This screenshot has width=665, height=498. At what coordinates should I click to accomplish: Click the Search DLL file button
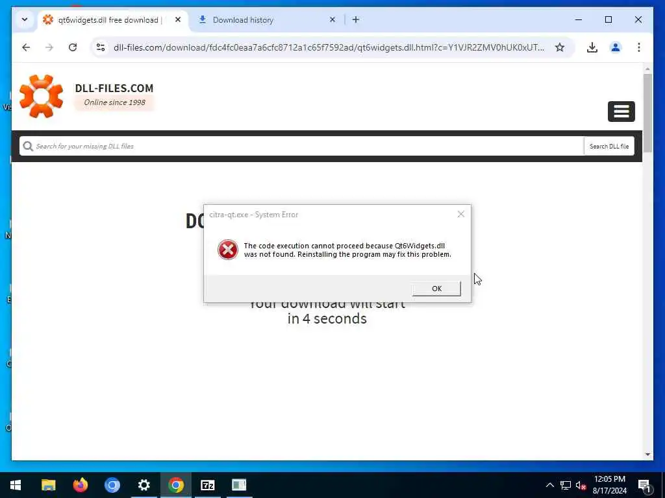tap(609, 146)
